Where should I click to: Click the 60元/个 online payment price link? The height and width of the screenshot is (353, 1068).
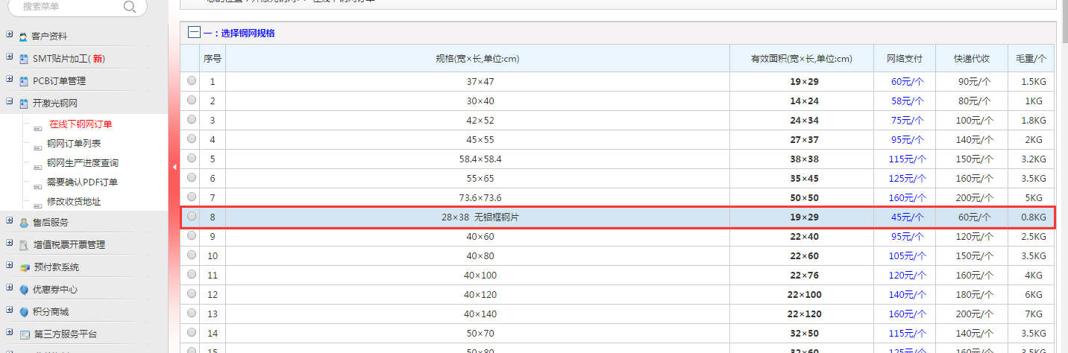tap(905, 81)
